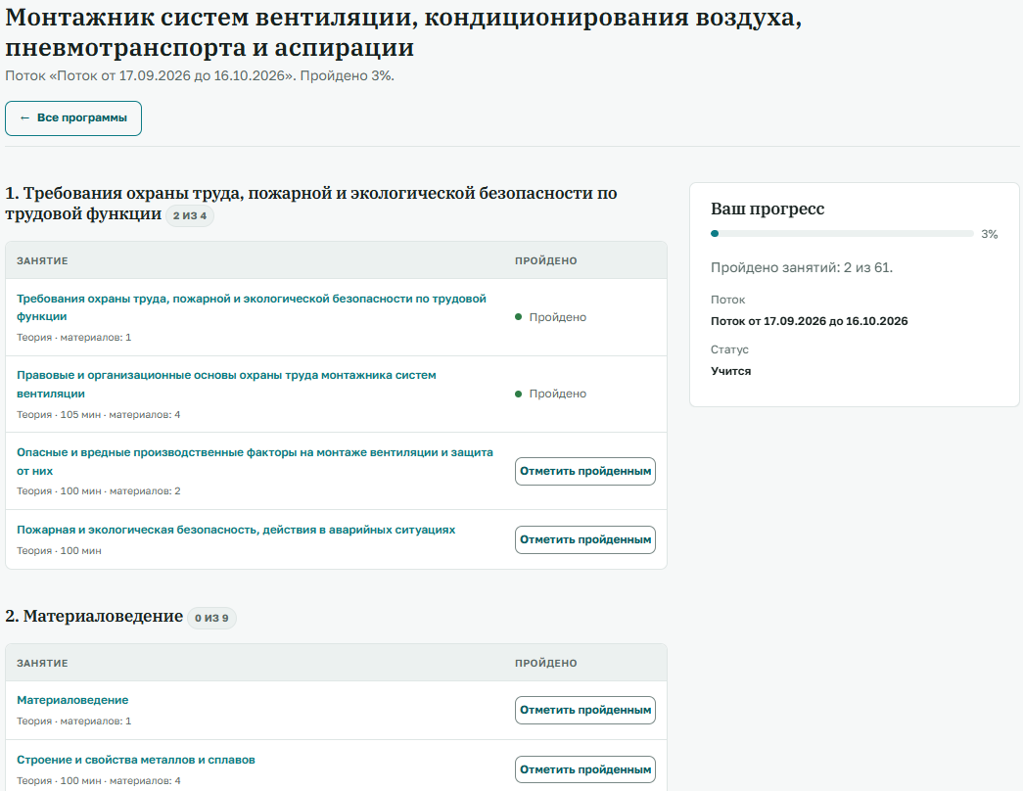The image size is (1023, 791).
Task: Click "Теория · 105 мин · материалов: 4" details
Action: [x=99, y=414]
